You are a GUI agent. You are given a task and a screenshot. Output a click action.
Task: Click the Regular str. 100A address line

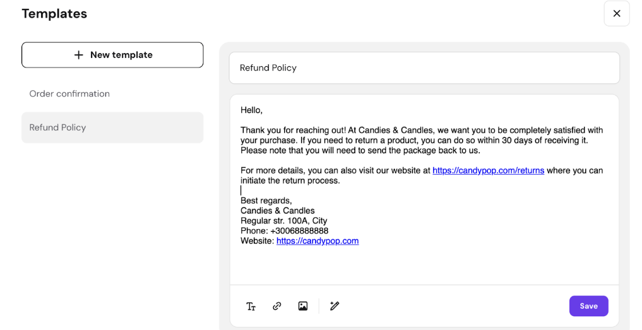point(283,221)
